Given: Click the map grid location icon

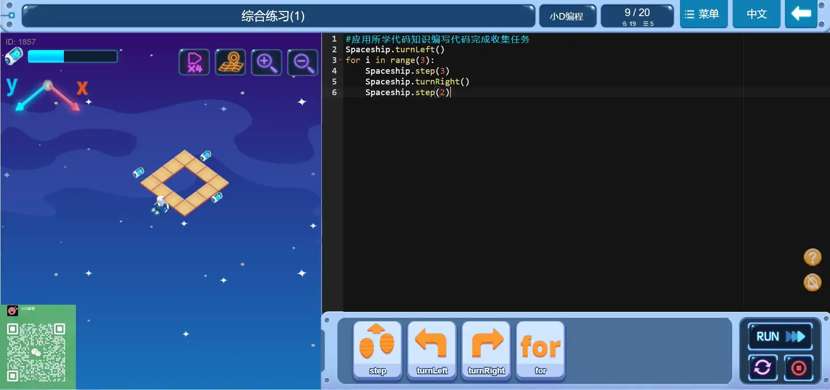Looking at the screenshot, I should click(x=230, y=63).
